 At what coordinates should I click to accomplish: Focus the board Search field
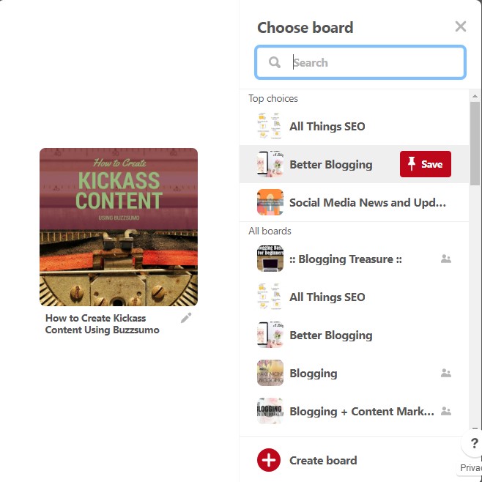(x=374, y=63)
